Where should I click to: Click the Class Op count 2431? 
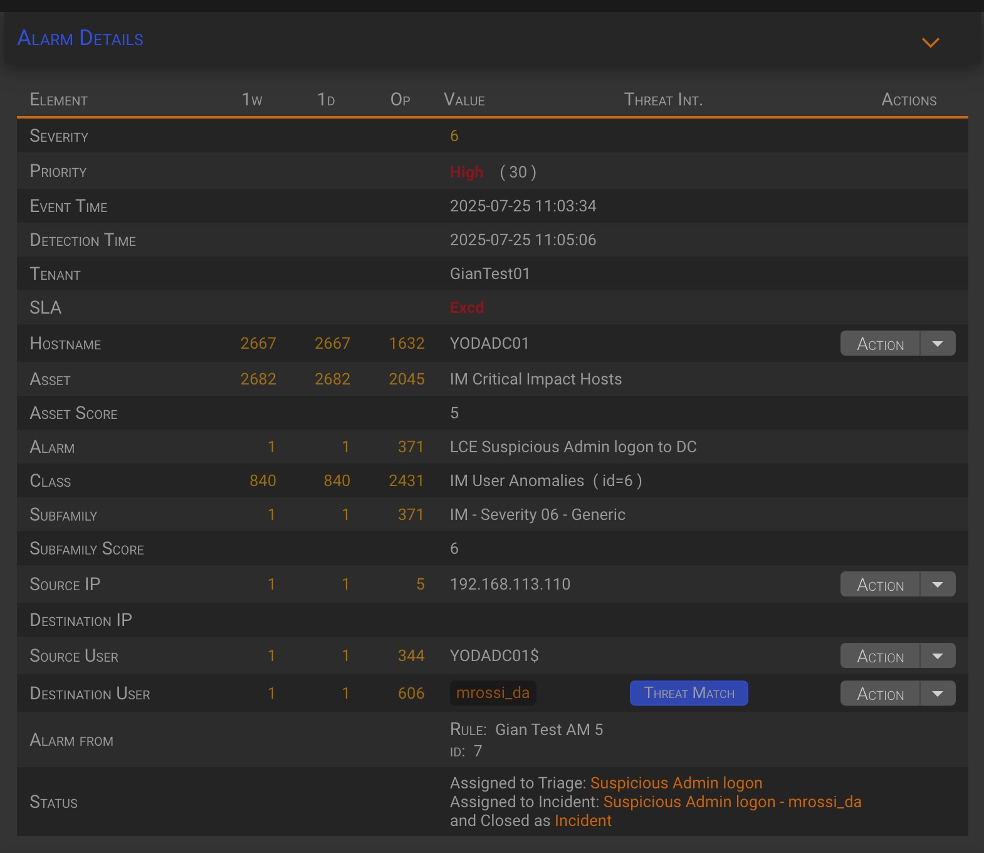[406, 480]
